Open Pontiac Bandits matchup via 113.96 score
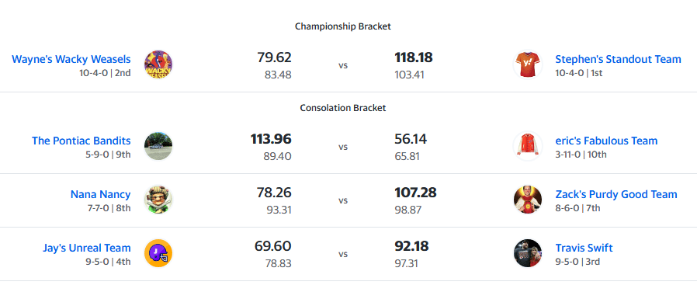The width and height of the screenshot is (697, 299). 271,139
